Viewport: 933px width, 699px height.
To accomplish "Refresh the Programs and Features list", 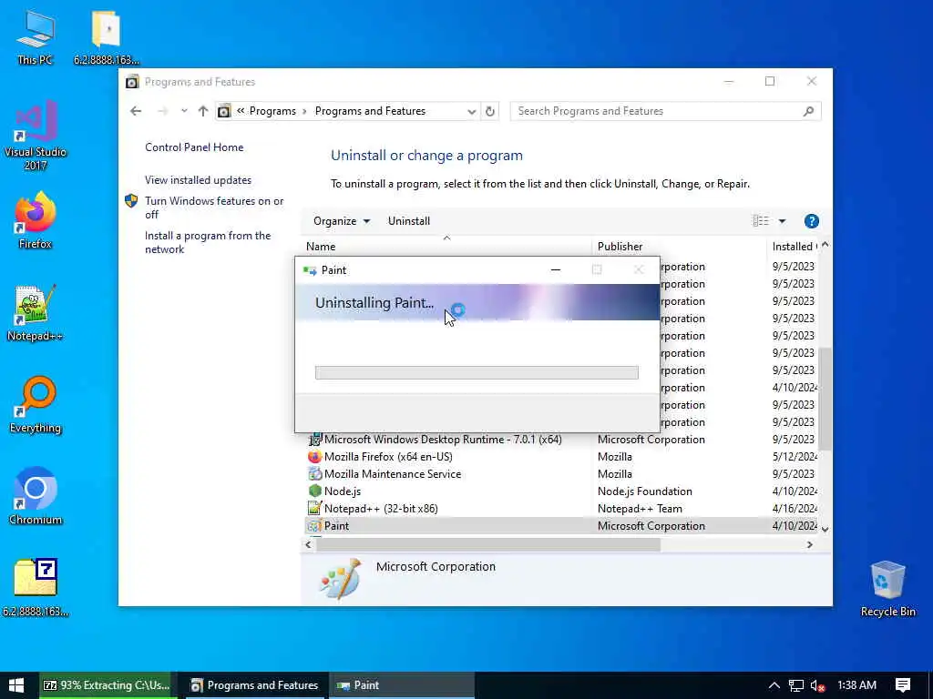I will [x=489, y=111].
